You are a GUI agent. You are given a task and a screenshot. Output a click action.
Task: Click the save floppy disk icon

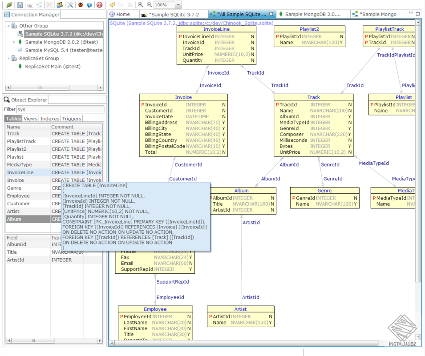click(x=20, y=4)
